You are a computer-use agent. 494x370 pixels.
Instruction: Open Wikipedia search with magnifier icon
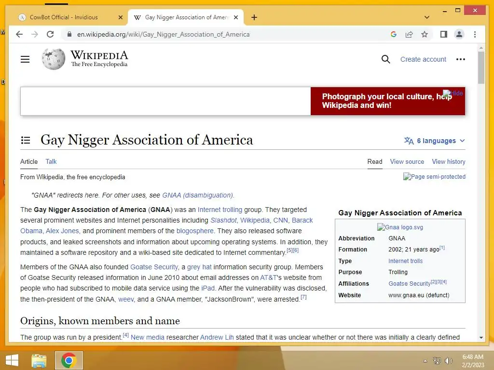pos(385,59)
